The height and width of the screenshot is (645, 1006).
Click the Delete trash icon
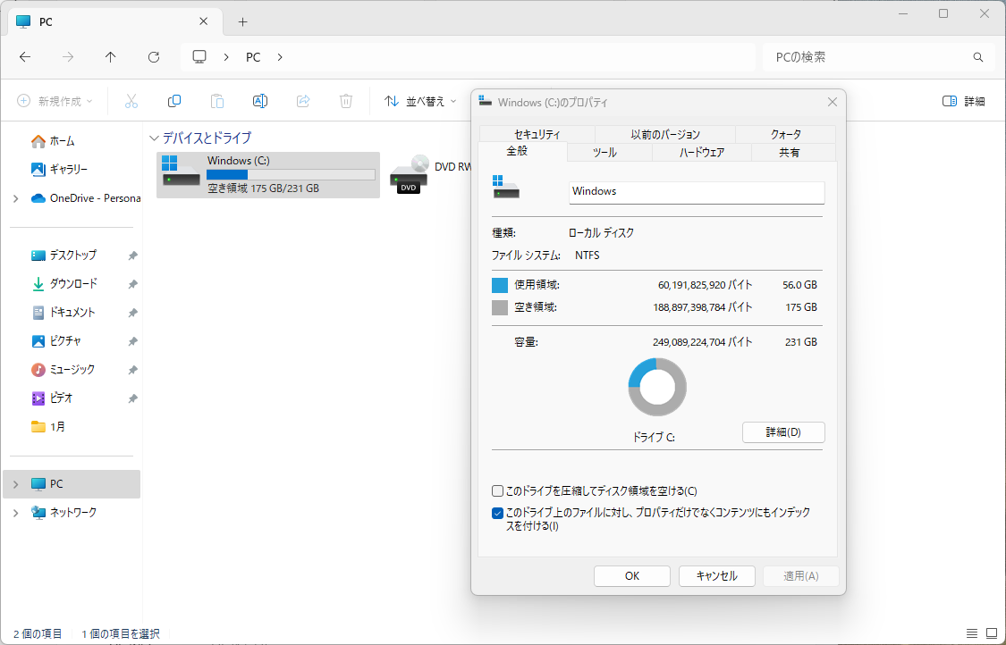click(346, 101)
